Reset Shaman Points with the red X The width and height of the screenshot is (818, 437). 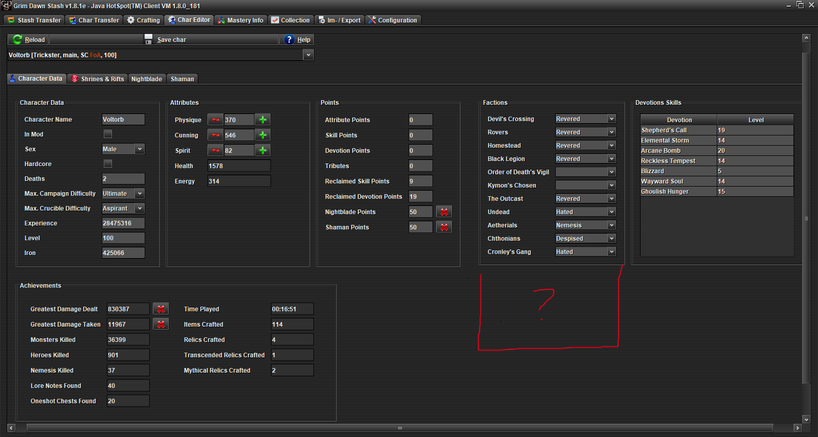click(444, 227)
